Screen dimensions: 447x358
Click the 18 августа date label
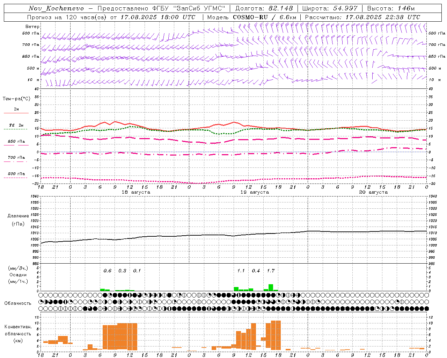[x=136, y=192]
